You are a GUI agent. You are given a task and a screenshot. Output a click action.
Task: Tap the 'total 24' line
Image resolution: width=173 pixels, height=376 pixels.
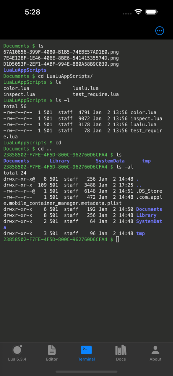tap(15, 173)
